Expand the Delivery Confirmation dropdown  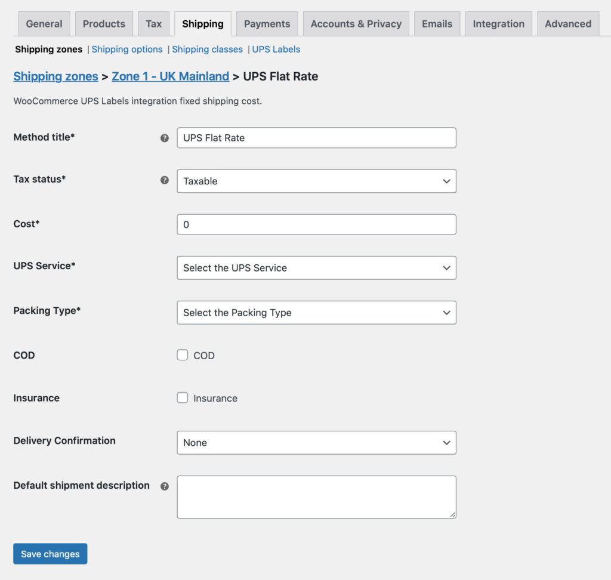[x=316, y=443]
